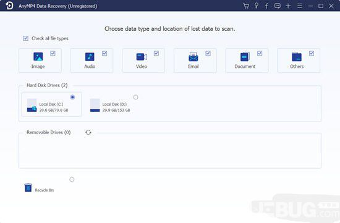Click the plus icon in title bar
The image size is (340, 223).
click(288, 6)
